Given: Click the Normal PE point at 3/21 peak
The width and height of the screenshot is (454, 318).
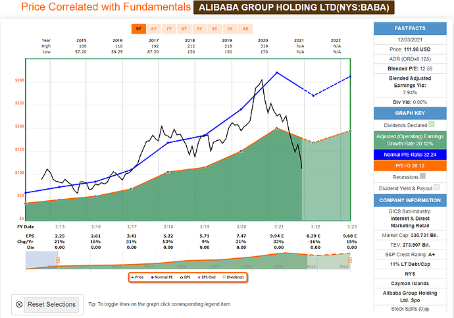Looking at the screenshot, I should tap(276, 72).
